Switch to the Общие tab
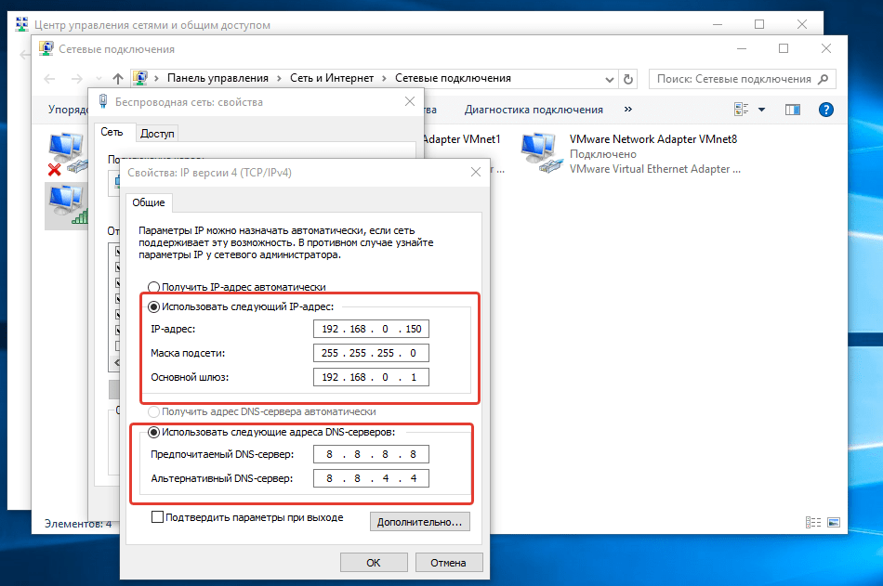Screen dimensions: 883x586 pos(149,202)
